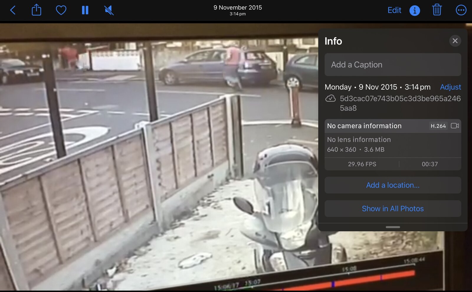This screenshot has height=292, width=472.
Task: Open the More options ellipsis menu
Action: tap(461, 10)
